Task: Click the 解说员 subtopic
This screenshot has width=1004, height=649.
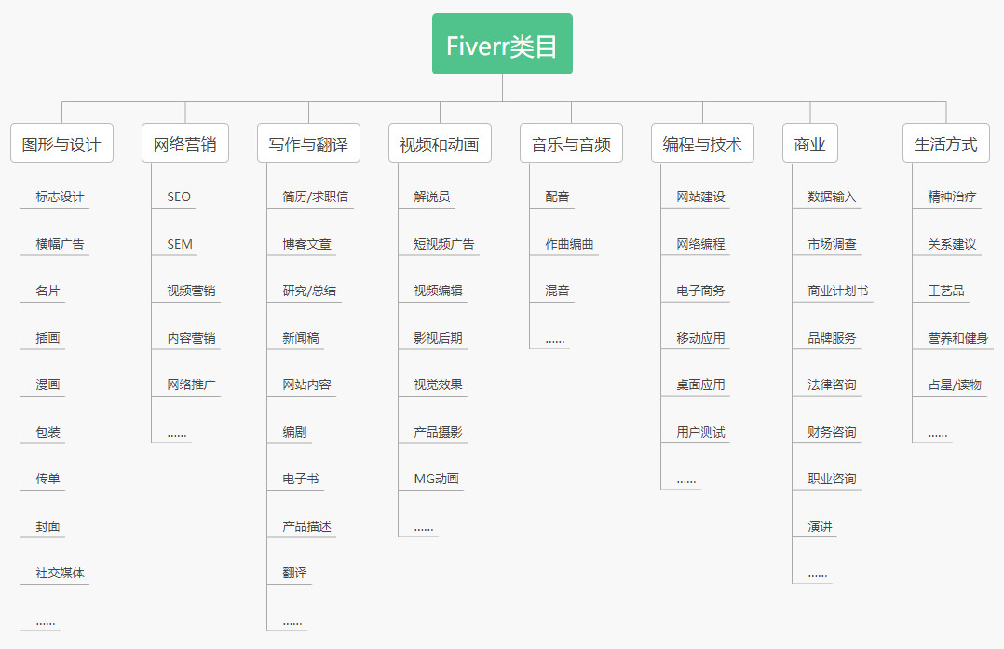Action: (x=431, y=196)
